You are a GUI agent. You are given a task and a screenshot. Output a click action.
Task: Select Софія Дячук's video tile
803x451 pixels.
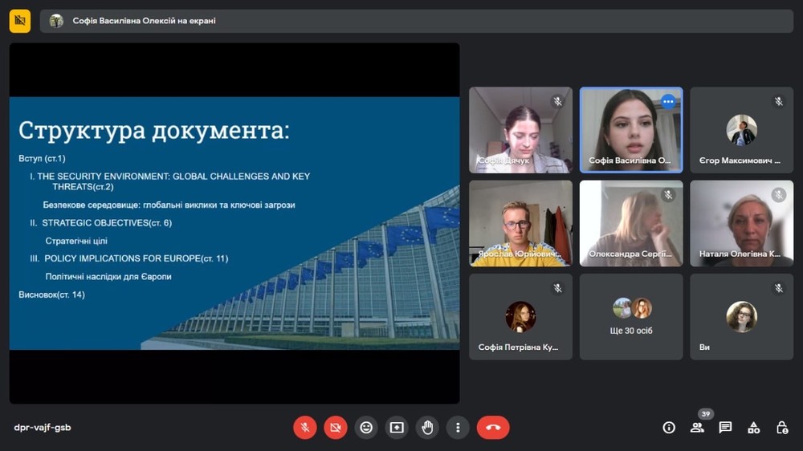click(520, 130)
